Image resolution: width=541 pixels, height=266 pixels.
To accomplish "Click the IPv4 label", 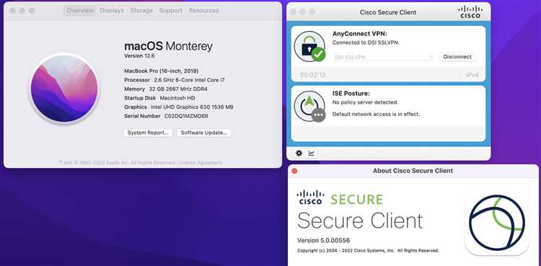I will coord(472,75).
